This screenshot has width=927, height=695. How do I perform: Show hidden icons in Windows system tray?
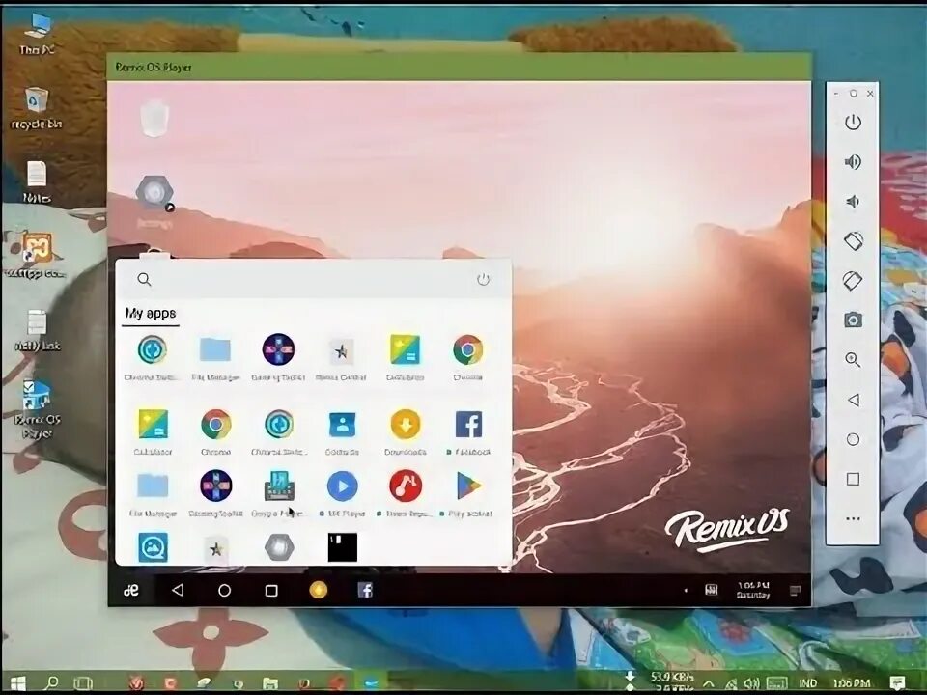click(709, 683)
